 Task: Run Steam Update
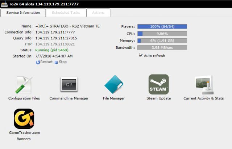point(158,85)
